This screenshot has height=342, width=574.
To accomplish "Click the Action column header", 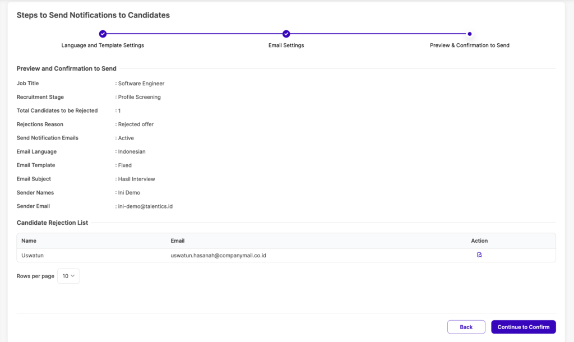I will (479, 241).
